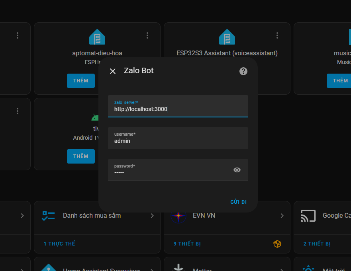Click the Google Cast icon
The image size is (351, 271).
(308, 216)
